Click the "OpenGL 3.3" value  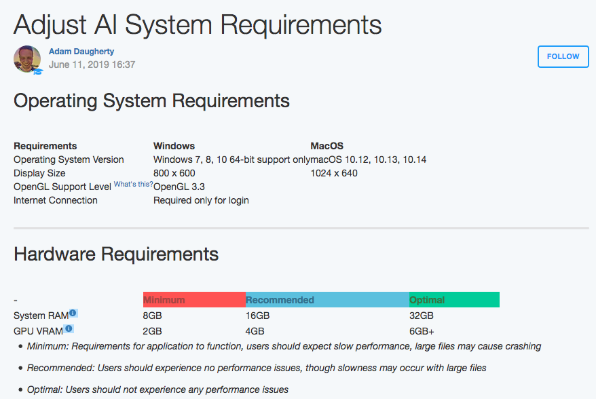tap(179, 187)
